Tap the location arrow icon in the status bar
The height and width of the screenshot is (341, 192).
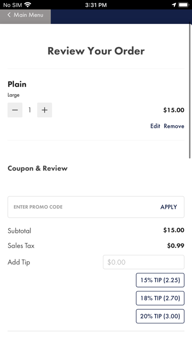[174, 4]
